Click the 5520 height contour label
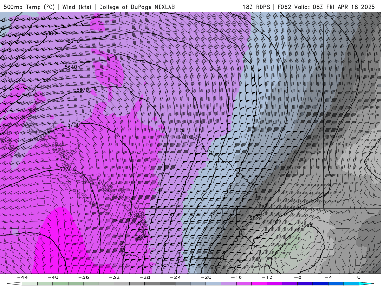 [256, 218]
